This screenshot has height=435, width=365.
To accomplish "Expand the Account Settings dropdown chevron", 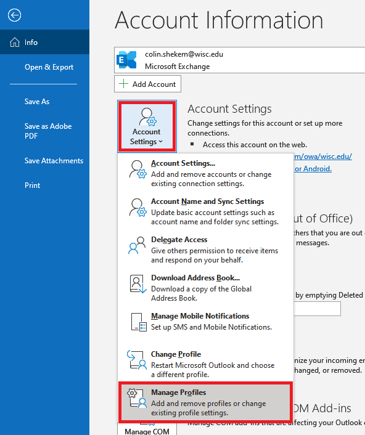I will point(160,142).
